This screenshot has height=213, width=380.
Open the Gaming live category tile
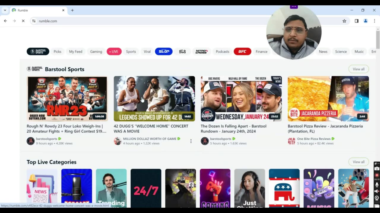pyautogui.click(x=215, y=188)
